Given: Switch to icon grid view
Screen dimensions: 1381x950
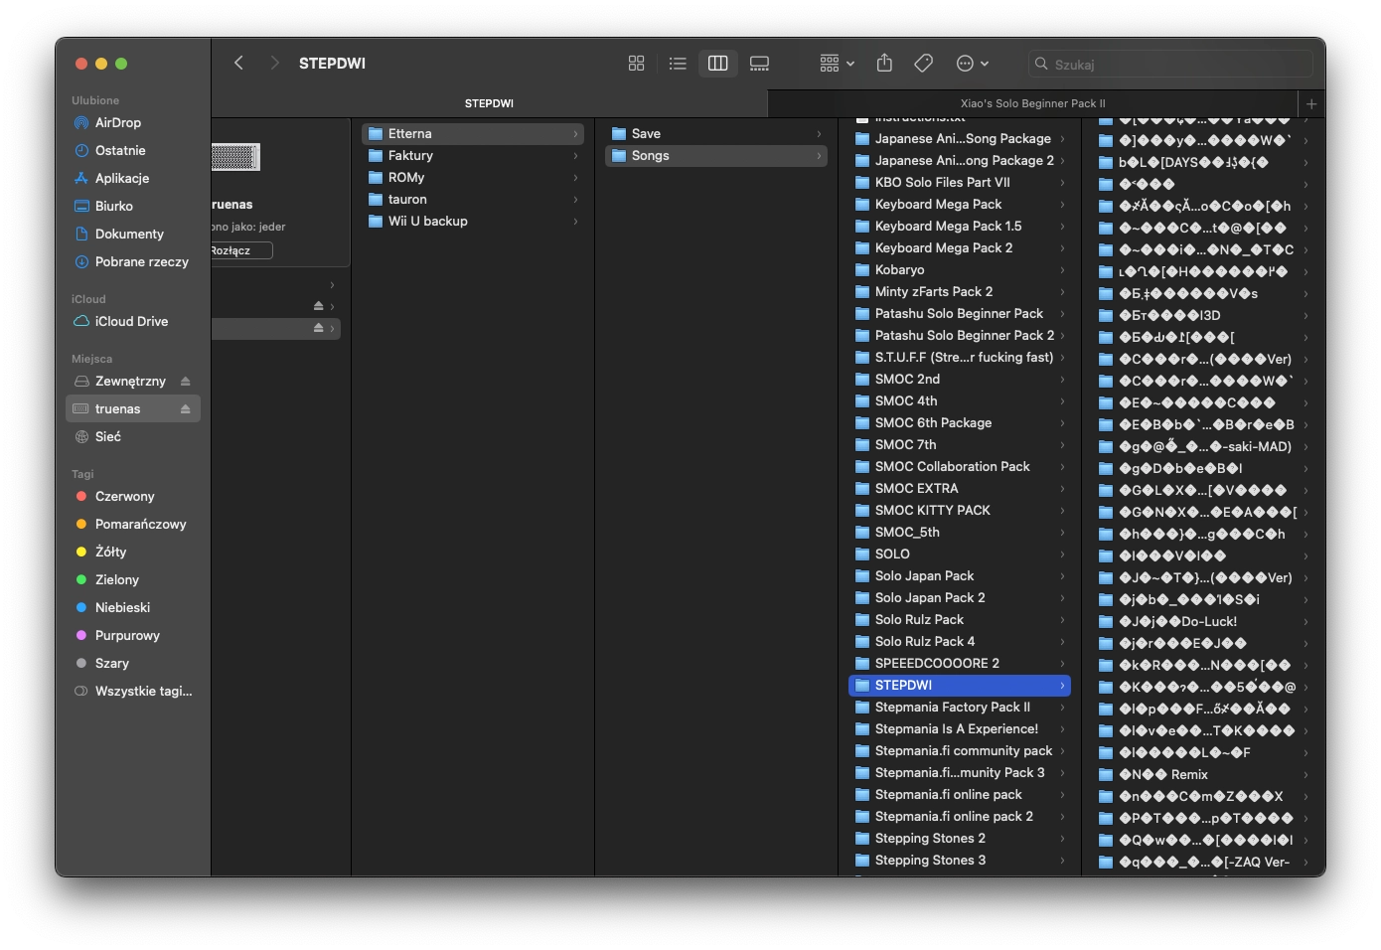Looking at the screenshot, I should 637,64.
